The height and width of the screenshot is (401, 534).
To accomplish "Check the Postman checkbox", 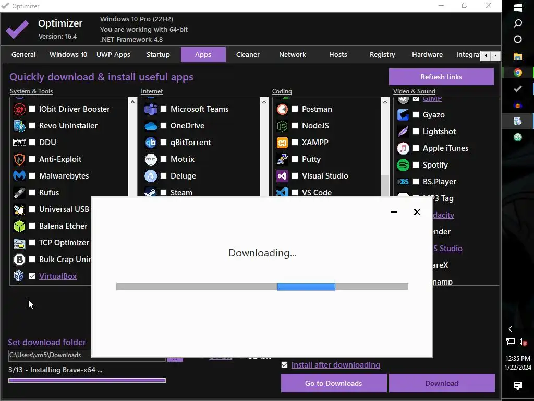I will 295,109.
